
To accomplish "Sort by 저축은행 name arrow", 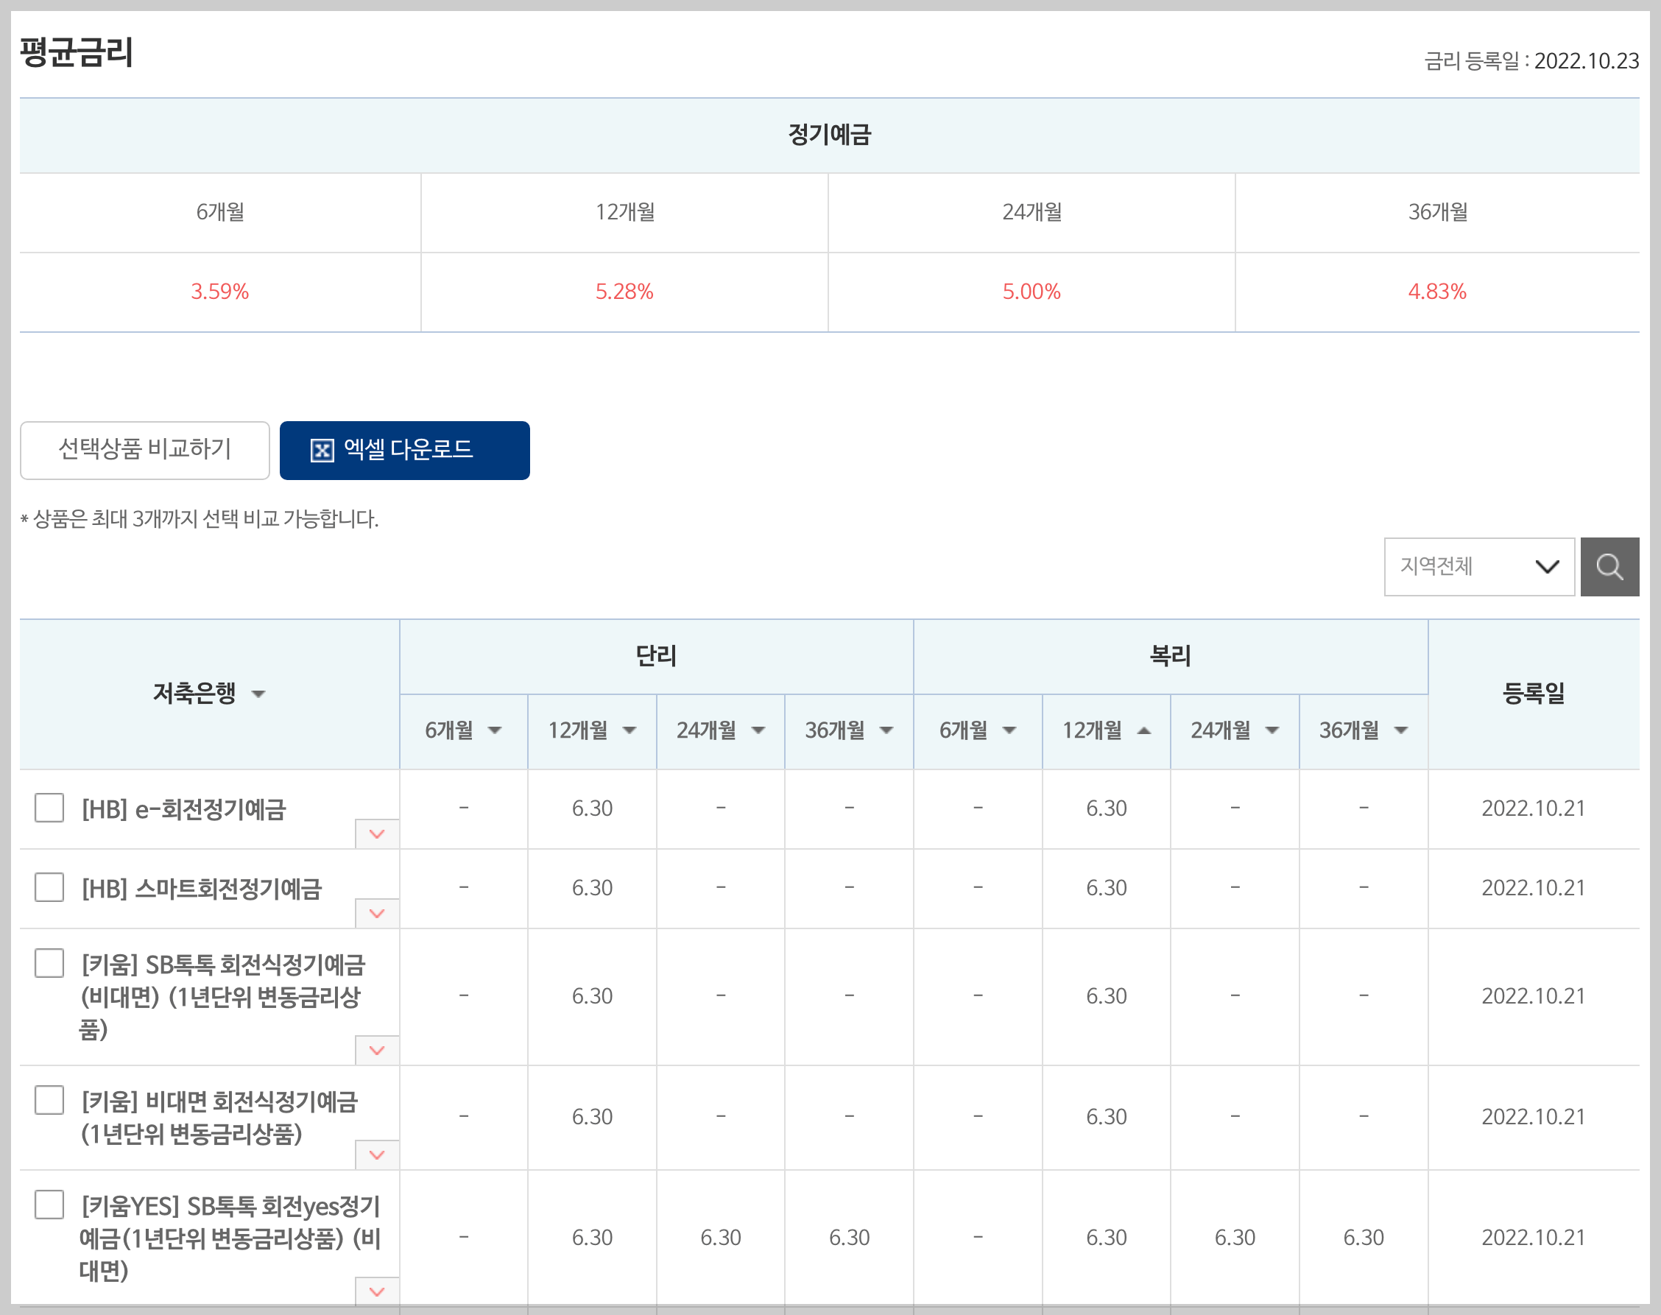I will click(x=258, y=694).
